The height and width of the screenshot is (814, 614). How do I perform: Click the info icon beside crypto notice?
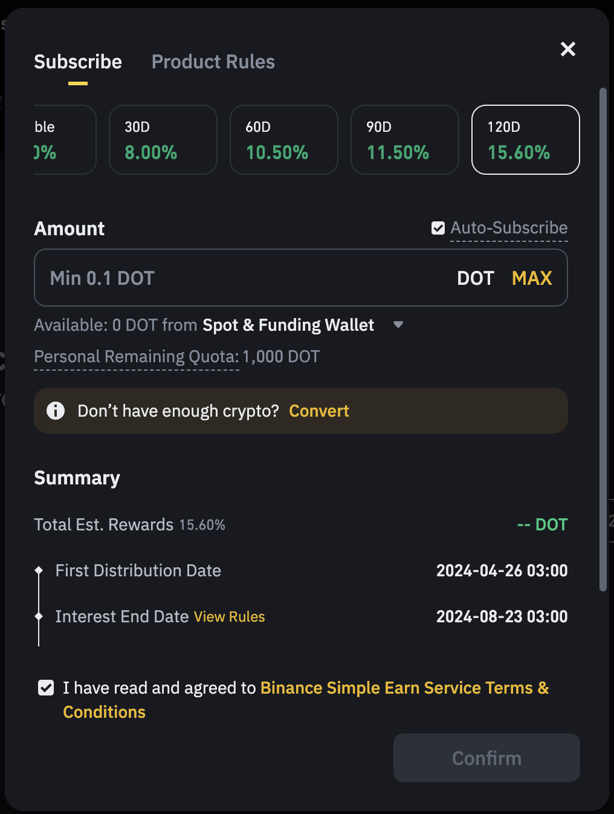pyautogui.click(x=56, y=411)
